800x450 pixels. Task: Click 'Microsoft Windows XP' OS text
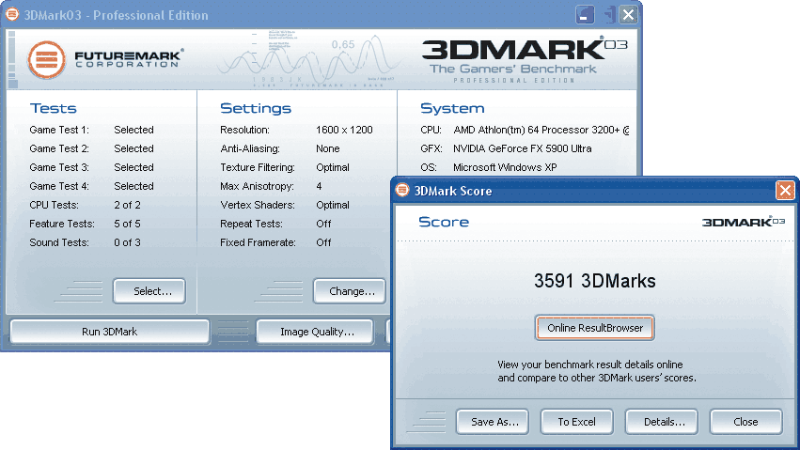[x=505, y=167]
